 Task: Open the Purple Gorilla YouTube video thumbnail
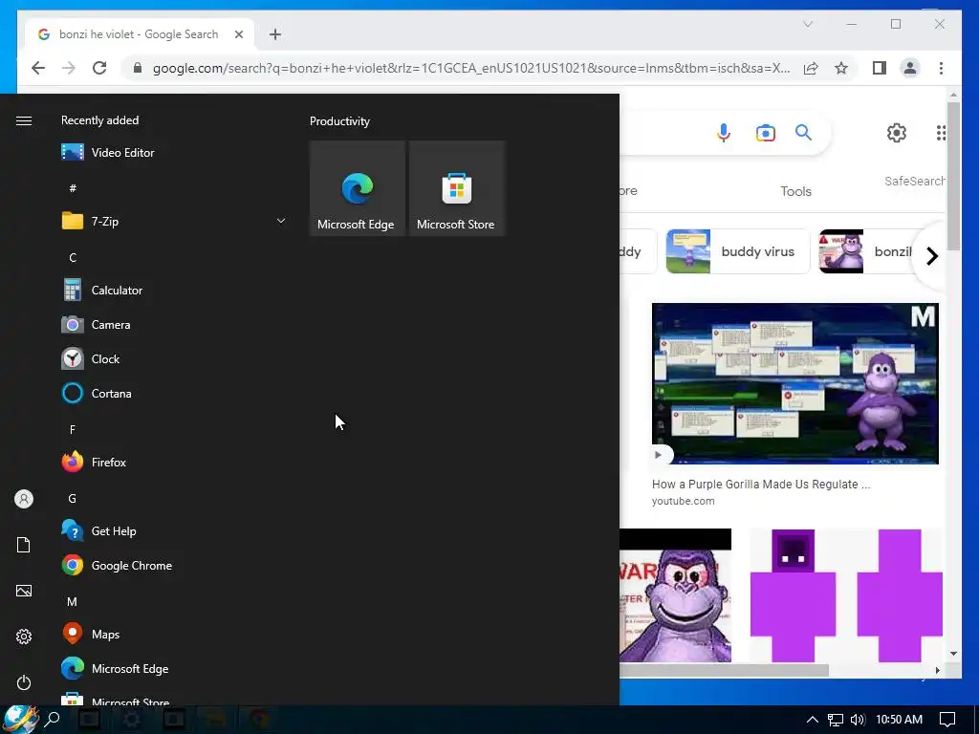794,383
